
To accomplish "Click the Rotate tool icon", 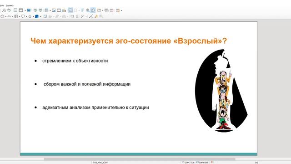I will click(x=45, y=16).
